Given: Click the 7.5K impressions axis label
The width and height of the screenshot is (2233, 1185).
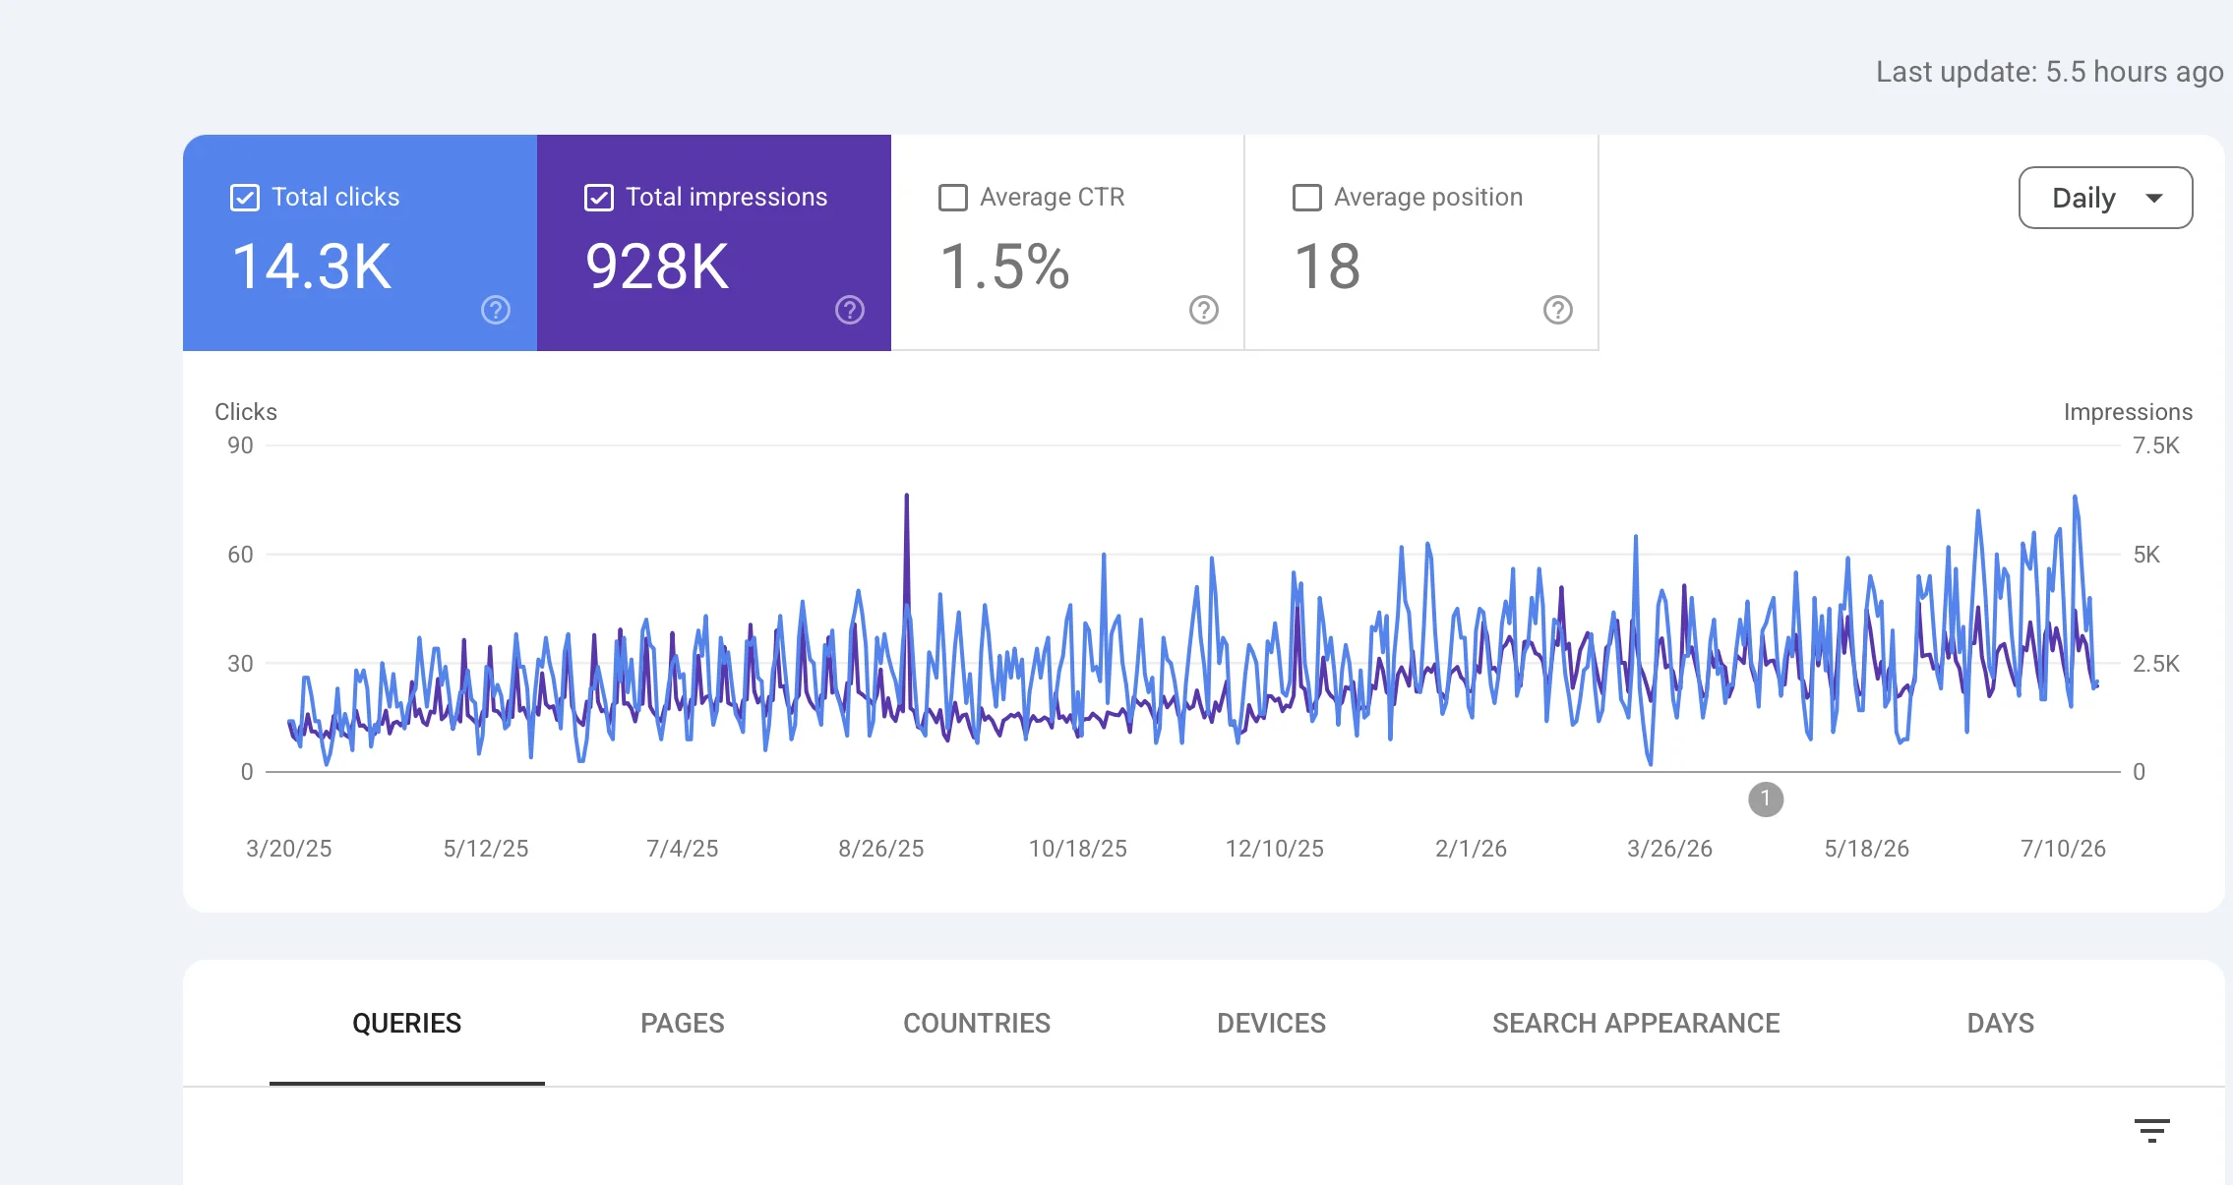Looking at the screenshot, I should click(x=2156, y=445).
